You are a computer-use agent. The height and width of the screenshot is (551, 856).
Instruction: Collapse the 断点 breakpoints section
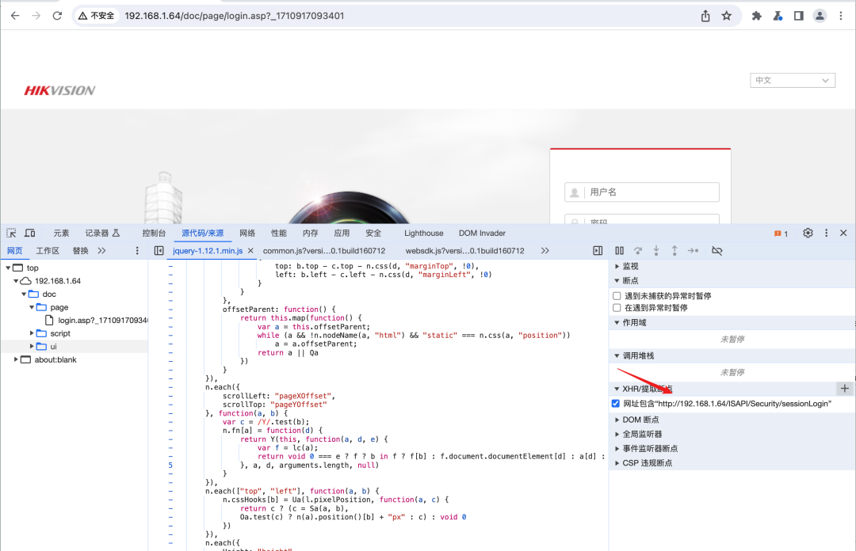630,280
